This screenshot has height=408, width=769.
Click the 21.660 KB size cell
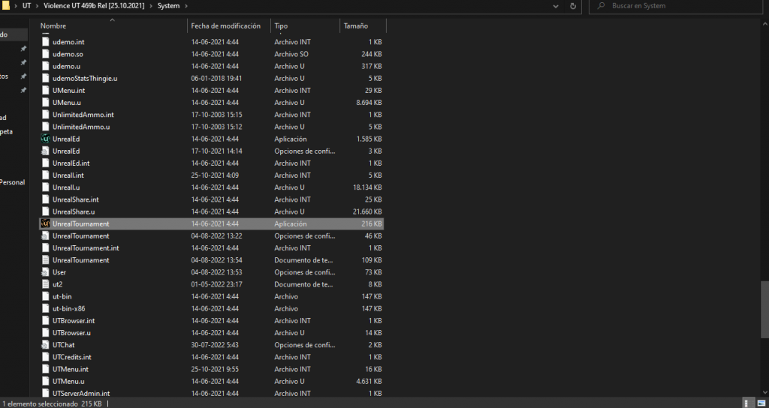(x=367, y=211)
